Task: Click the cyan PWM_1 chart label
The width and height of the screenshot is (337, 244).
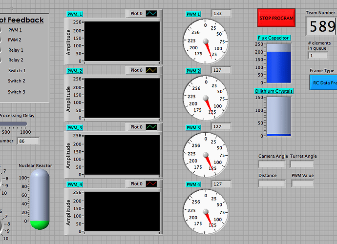Action: point(75,14)
